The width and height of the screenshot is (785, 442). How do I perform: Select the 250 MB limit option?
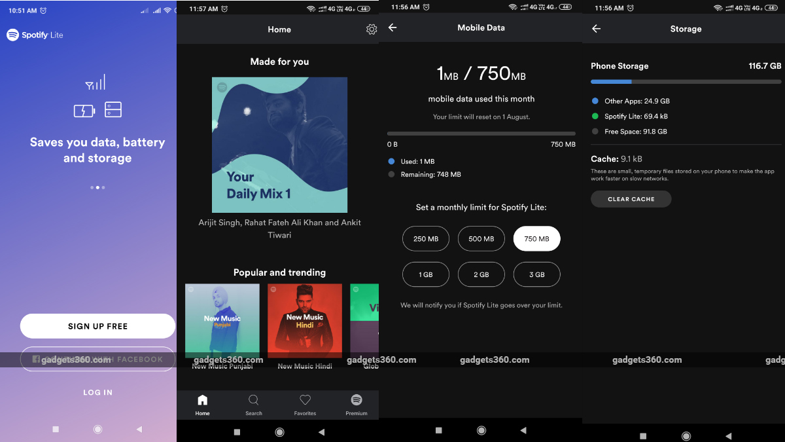point(425,238)
